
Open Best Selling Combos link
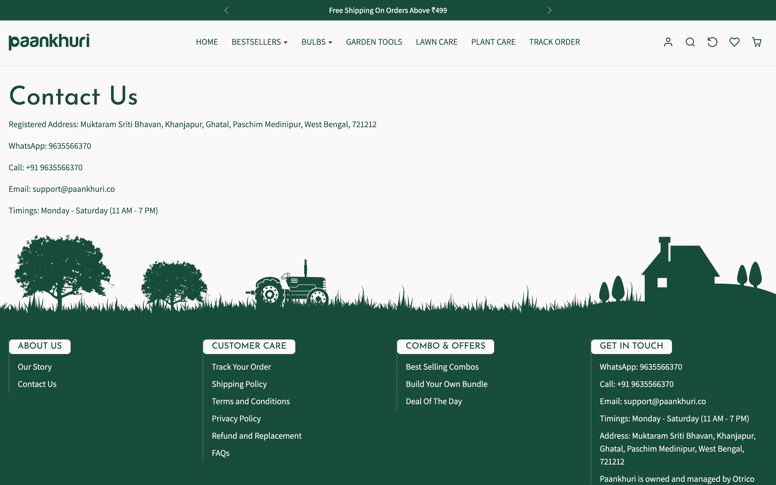(442, 367)
